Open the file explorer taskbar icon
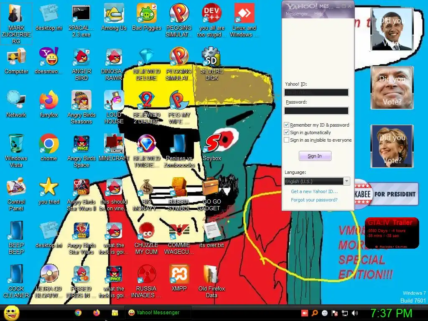 pyautogui.click(x=115, y=313)
